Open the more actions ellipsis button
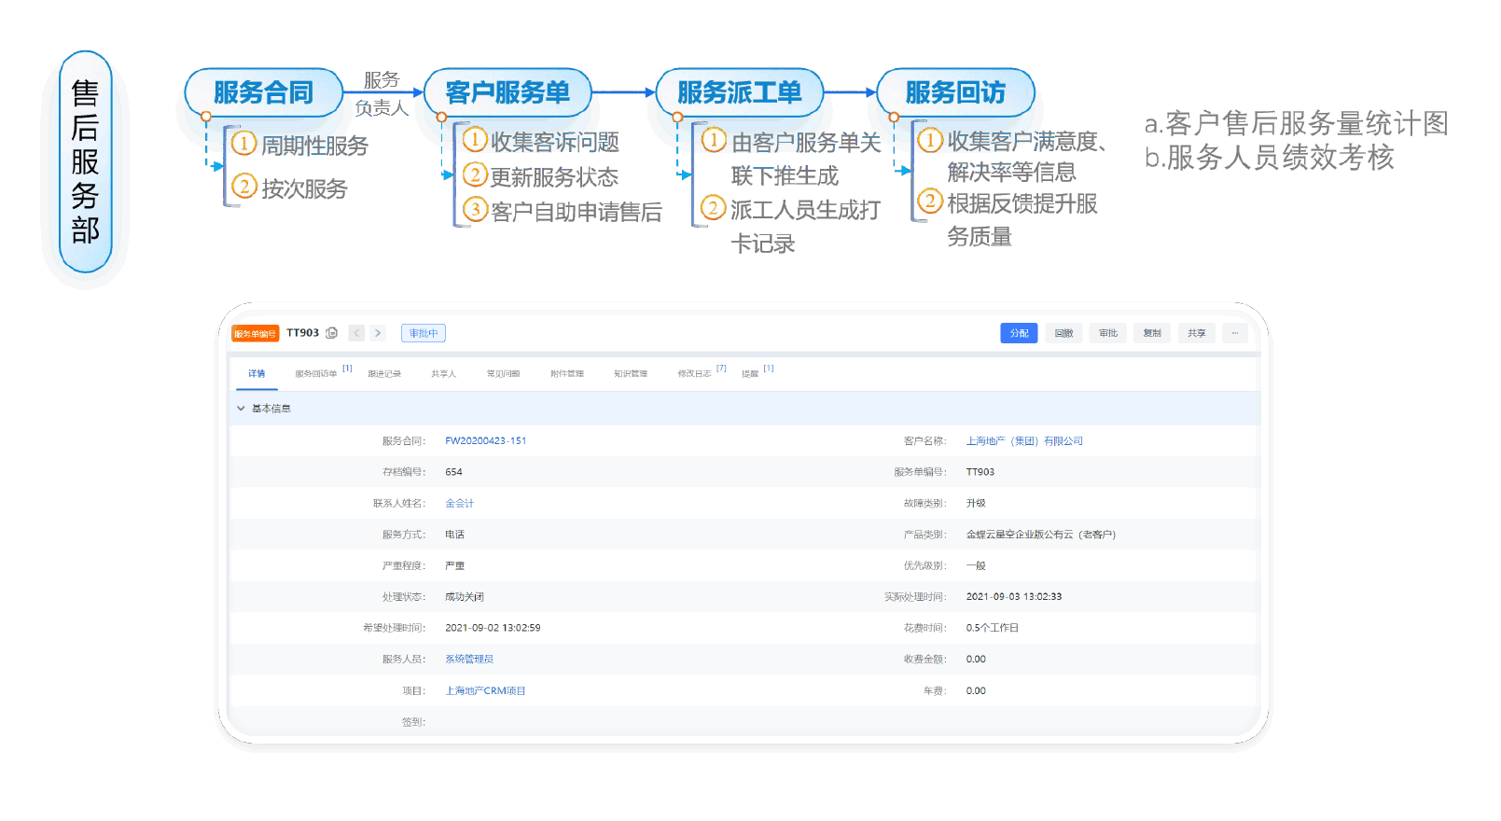 tap(1235, 333)
